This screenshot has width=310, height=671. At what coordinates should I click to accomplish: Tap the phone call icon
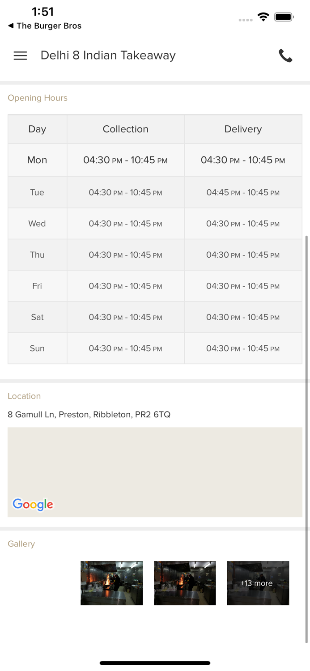[285, 55]
